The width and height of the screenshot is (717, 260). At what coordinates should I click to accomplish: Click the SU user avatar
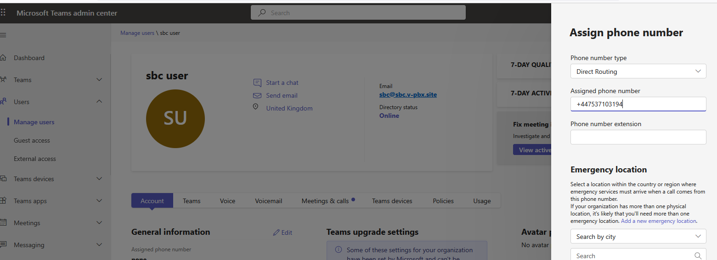point(175,119)
